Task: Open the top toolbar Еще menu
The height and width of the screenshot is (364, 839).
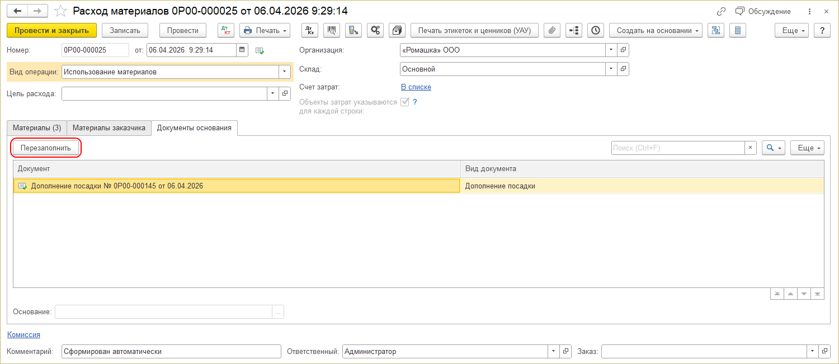Action: click(792, 30)
